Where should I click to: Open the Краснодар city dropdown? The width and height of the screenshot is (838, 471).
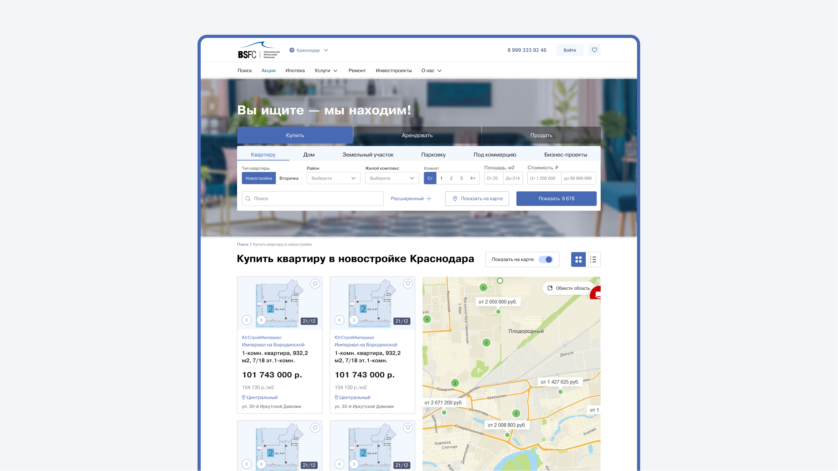[x=309, y=50]
